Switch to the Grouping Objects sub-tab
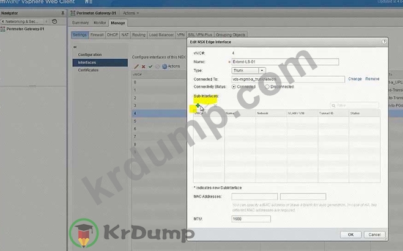 pos(231,35)
